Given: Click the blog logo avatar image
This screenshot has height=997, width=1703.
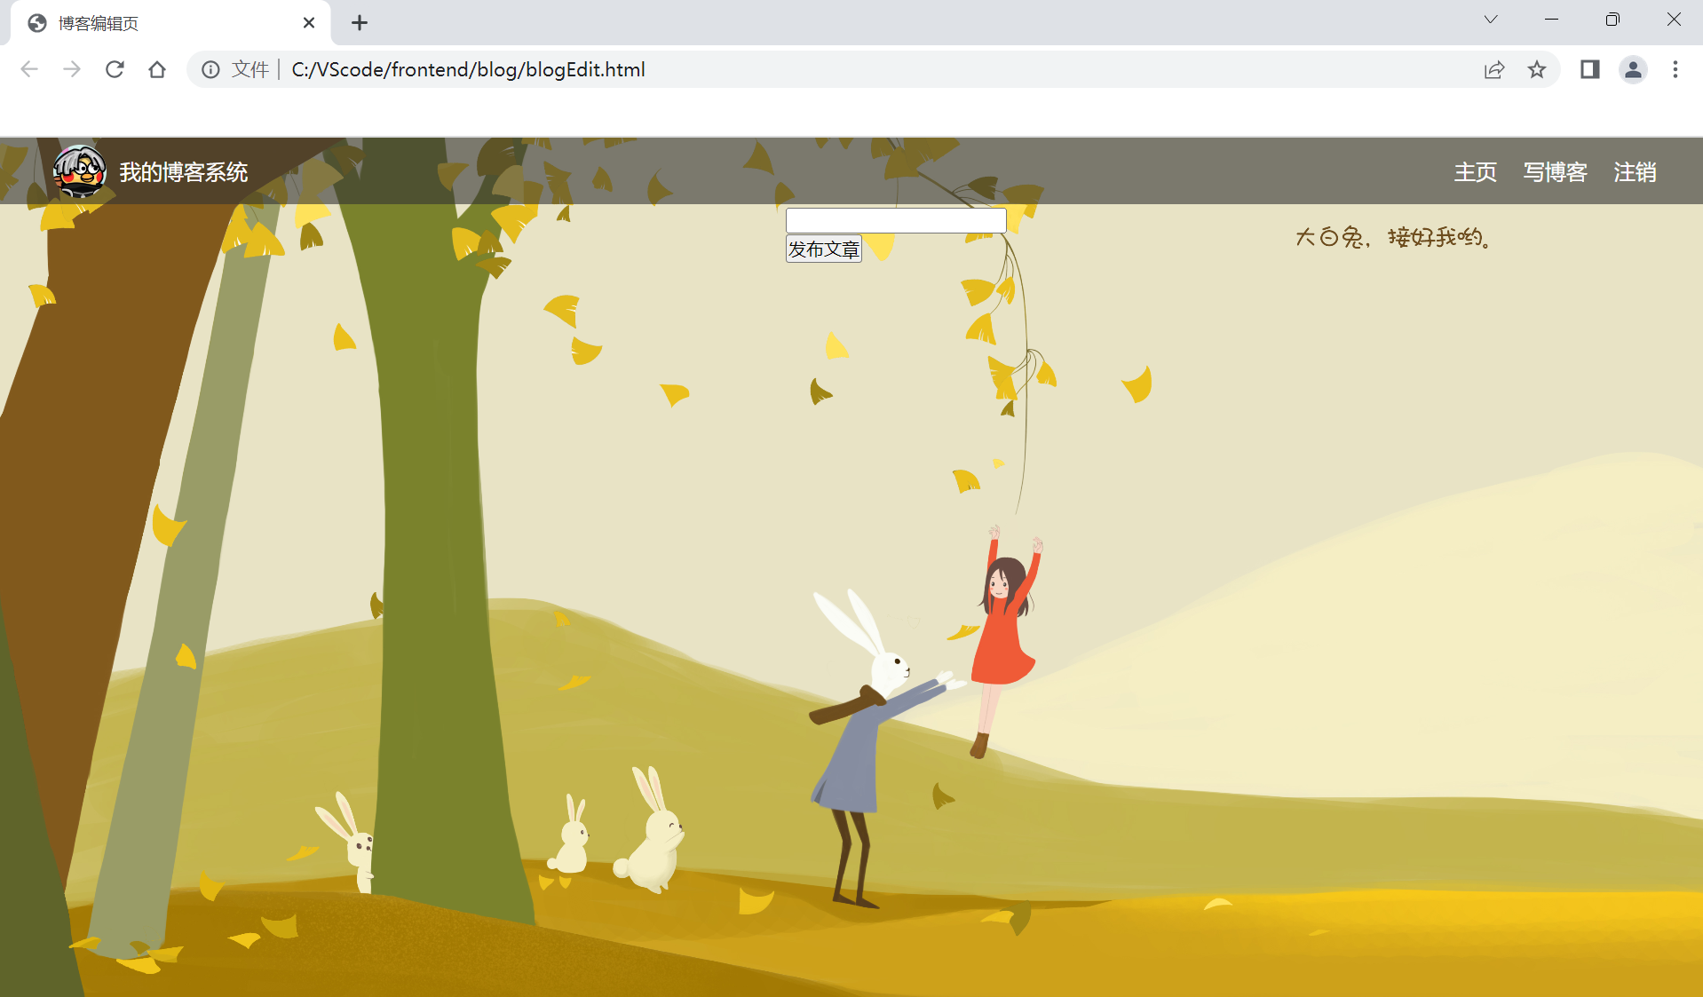Looking at the screenshot, I should [80, 170].
